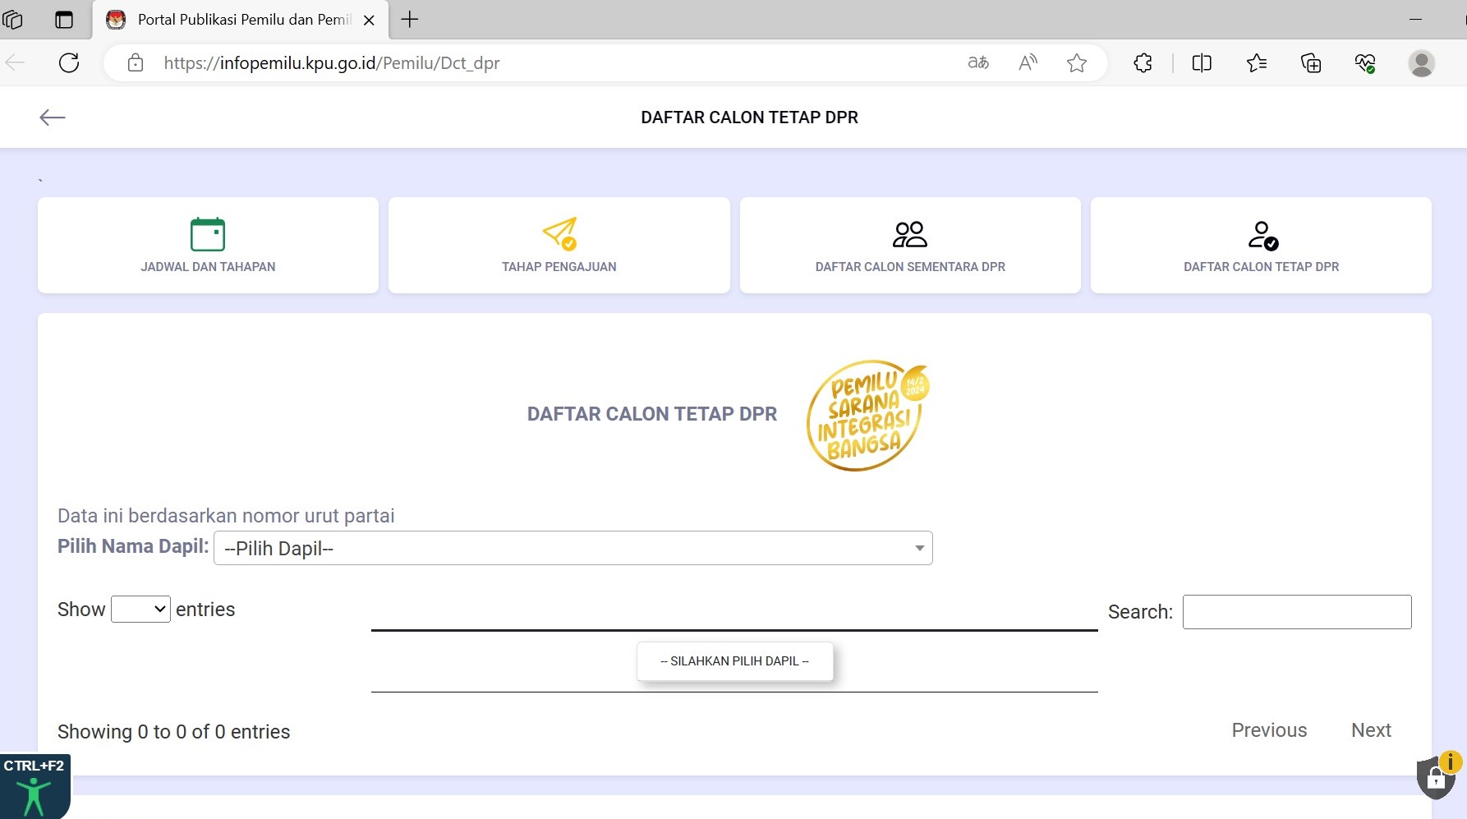Click the translate icon in the address bar
Image resolution: width=1467 pixels, height=819 pixels.
pyautogui.click(x=977, y=62)
